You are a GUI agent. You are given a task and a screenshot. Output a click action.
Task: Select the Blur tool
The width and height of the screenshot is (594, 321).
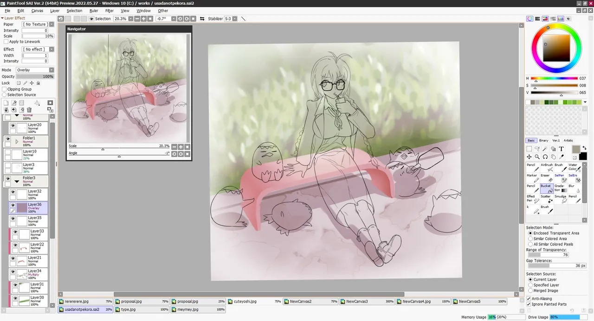(x=574, y=189)
